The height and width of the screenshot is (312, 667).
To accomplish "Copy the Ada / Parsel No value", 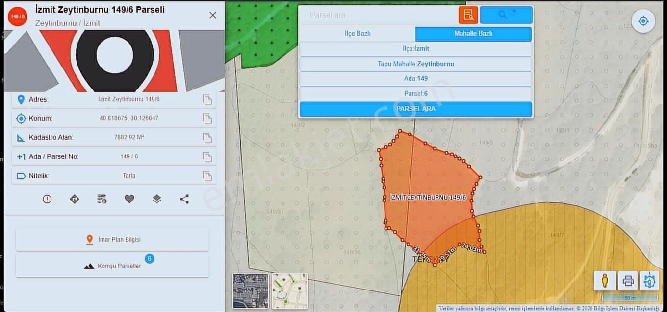I will point(207,157).
